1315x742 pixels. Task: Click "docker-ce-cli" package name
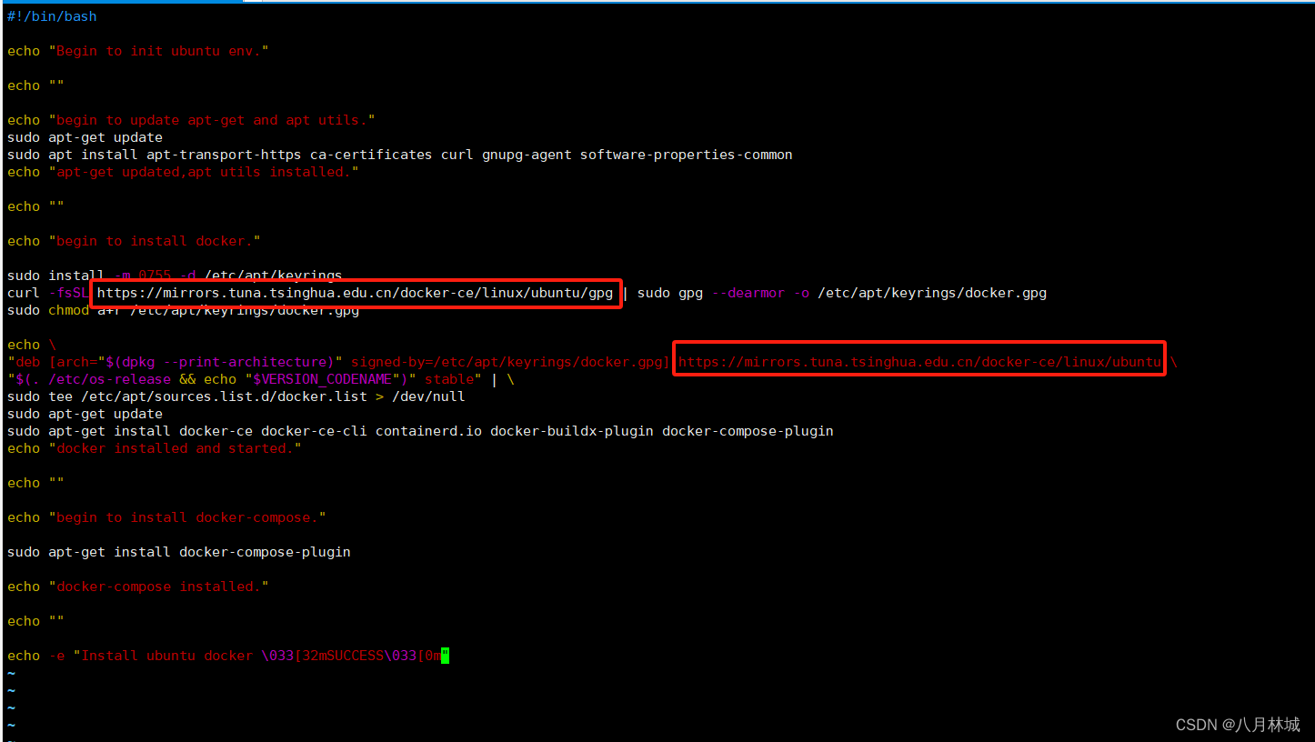314,431
